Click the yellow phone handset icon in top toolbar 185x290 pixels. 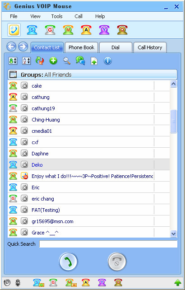(x=14, y=30)
